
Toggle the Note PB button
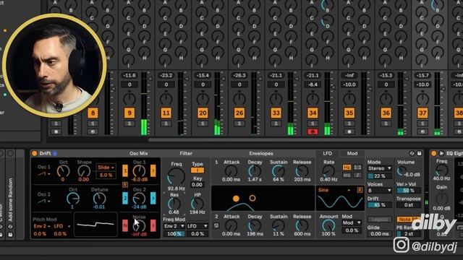pos(409,220)
